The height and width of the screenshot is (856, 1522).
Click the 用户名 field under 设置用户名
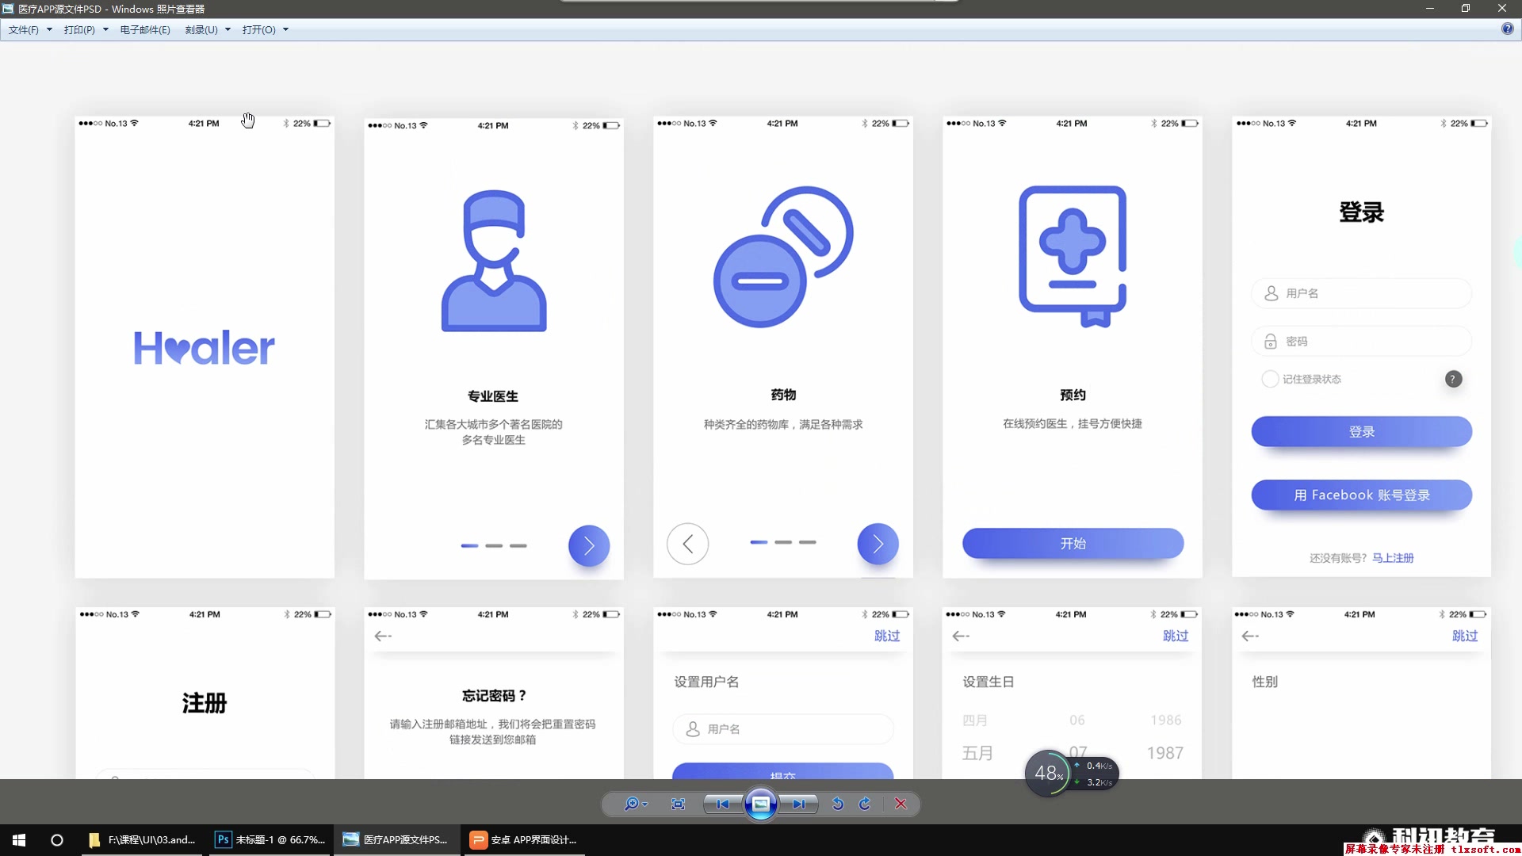782,728
